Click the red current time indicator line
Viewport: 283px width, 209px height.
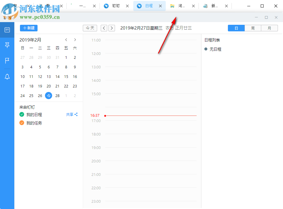click(149, 116)
